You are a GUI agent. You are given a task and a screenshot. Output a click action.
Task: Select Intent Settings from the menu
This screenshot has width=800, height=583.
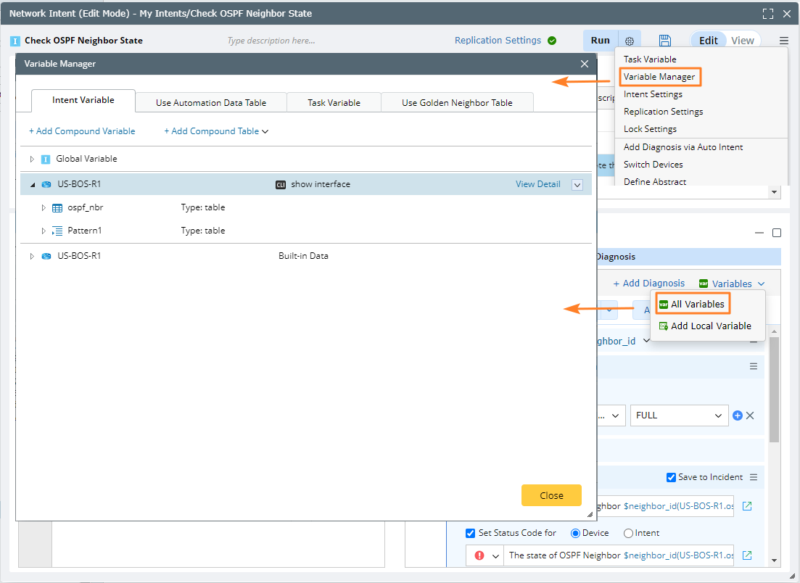[653, 94]
